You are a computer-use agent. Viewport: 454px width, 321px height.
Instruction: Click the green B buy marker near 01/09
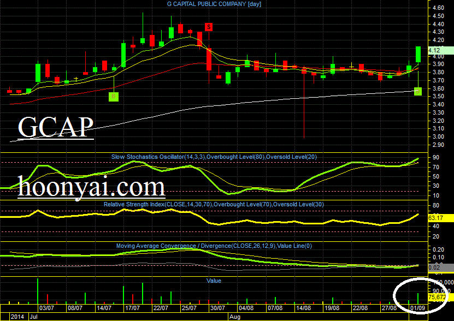[x=418, y=91]
